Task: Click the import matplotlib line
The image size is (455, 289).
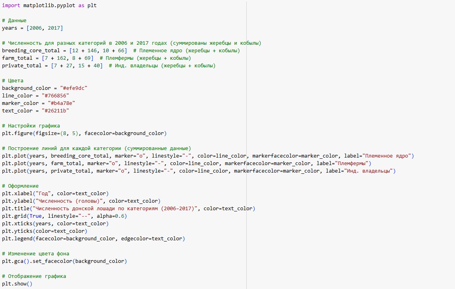Action: pos(49,6)
